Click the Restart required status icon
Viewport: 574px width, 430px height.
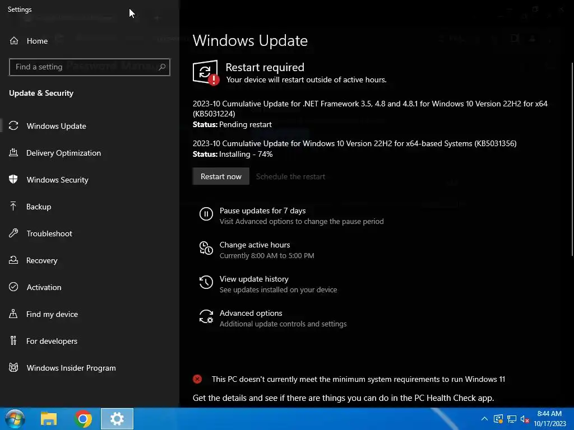click(206, 72)
